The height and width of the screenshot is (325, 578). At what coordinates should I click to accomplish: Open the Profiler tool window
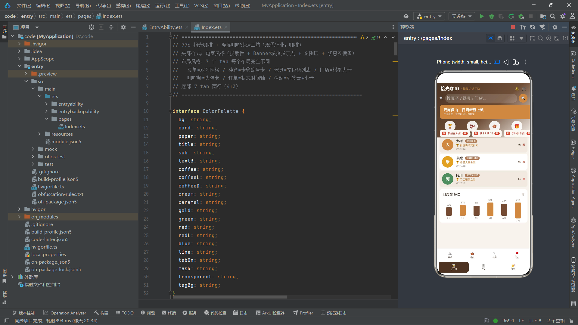tap(303, 313)
